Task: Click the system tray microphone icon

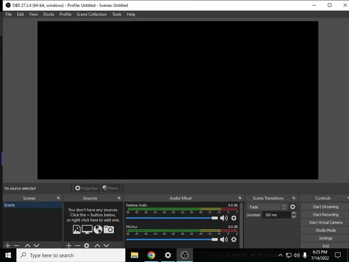Action: click(x=305, y=255)
